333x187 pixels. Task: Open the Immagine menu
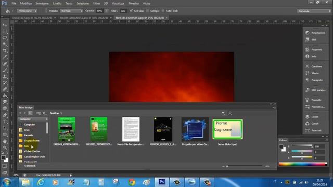42,4
